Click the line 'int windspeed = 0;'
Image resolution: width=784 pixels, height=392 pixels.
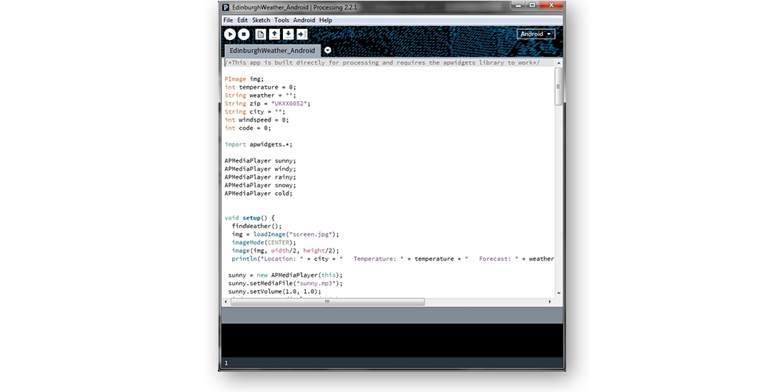[256, 120]
